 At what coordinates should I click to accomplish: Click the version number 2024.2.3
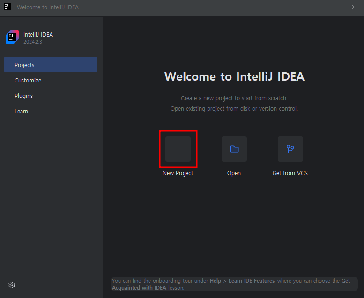[x=33, y=42]
